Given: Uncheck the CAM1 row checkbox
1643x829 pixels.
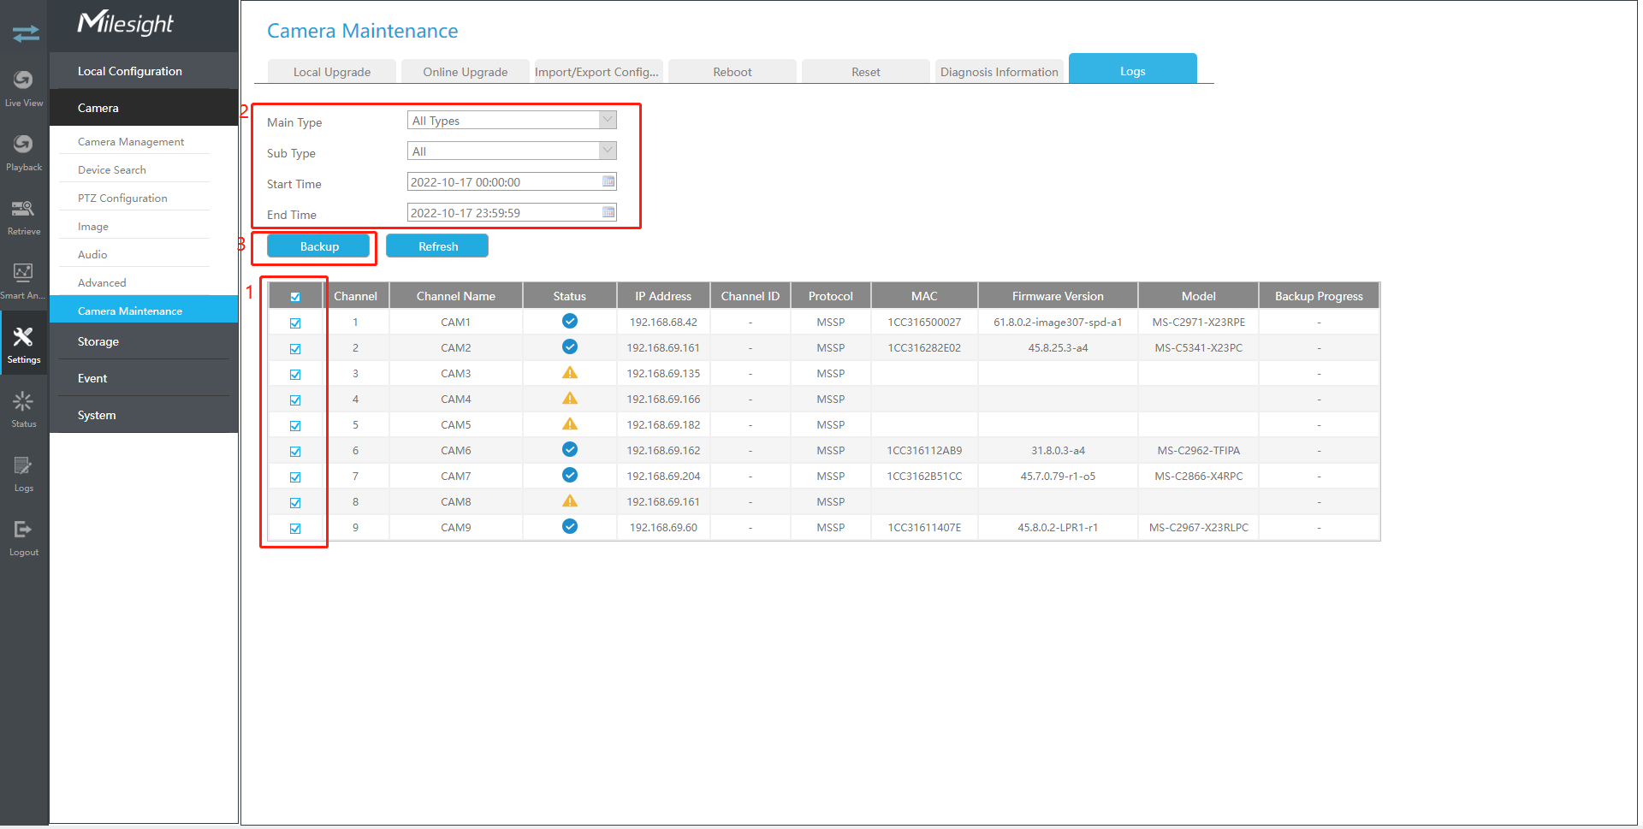Looking at the screenshot, I should click(295, 323).
